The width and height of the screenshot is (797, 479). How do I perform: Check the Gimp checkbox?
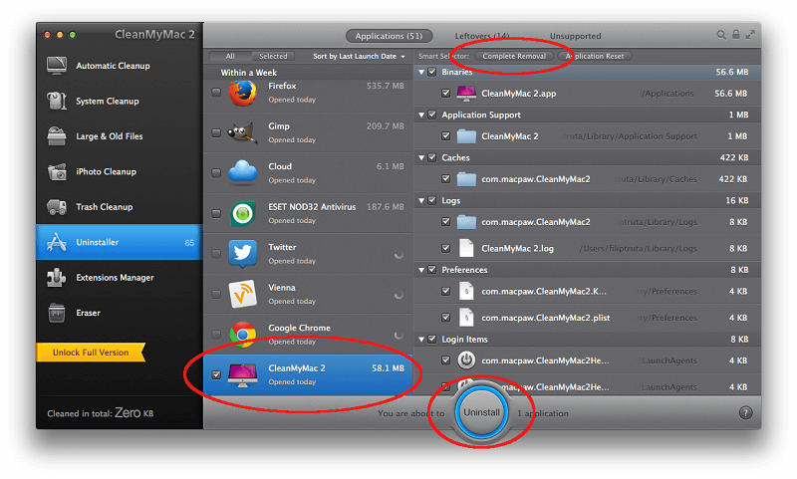tap(216, 132)
